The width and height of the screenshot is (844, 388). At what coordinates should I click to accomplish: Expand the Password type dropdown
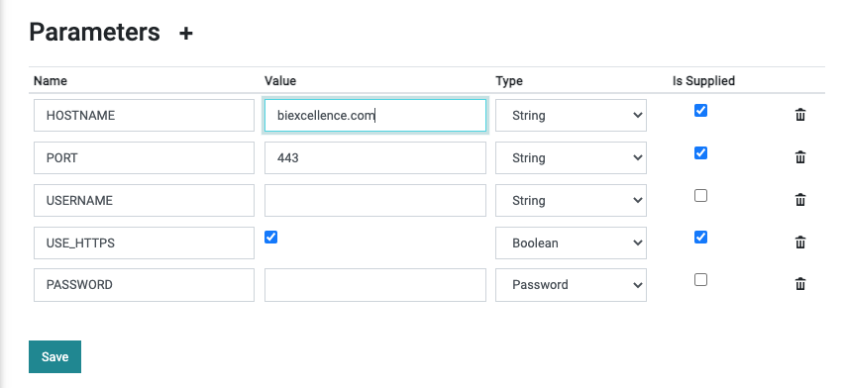571,285
